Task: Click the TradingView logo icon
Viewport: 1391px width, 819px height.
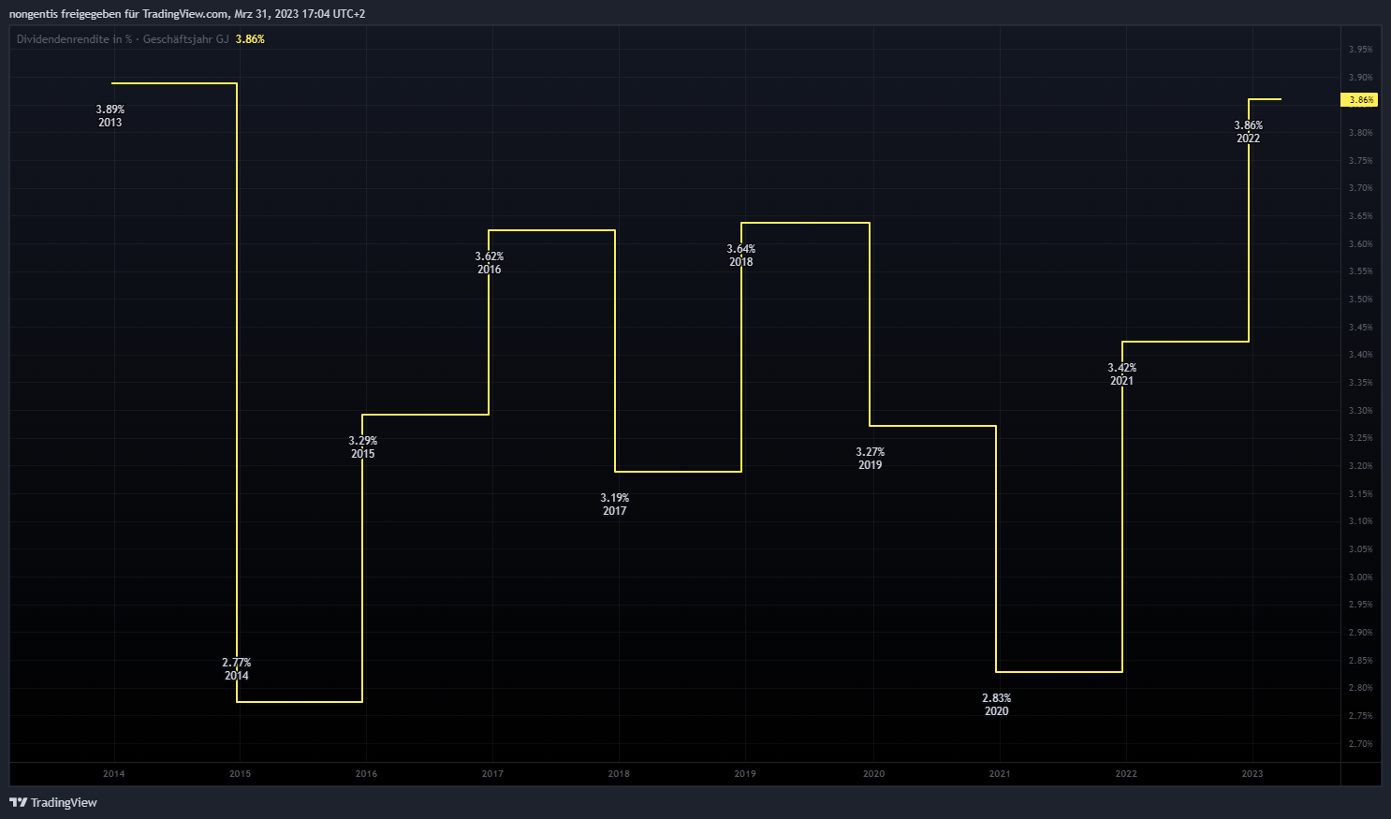Action: pyautogui.click(x=18, y=802)
